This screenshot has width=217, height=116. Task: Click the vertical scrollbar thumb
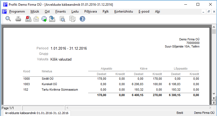click(x=214, y=31)
